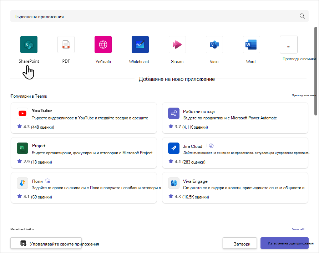Click the See all link for Productivity

pos(298,229)
